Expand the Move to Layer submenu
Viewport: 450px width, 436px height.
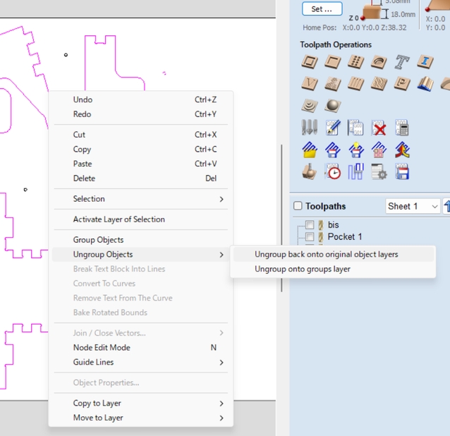140,418
